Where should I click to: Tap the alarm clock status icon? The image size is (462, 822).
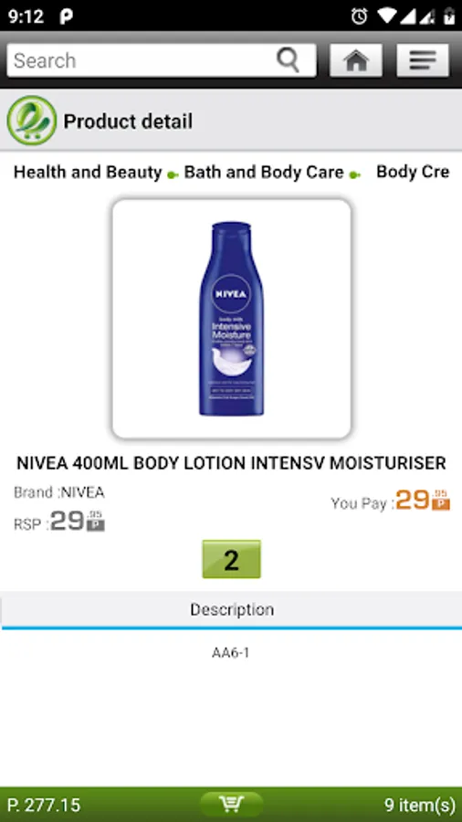click(x=360, y=16)
